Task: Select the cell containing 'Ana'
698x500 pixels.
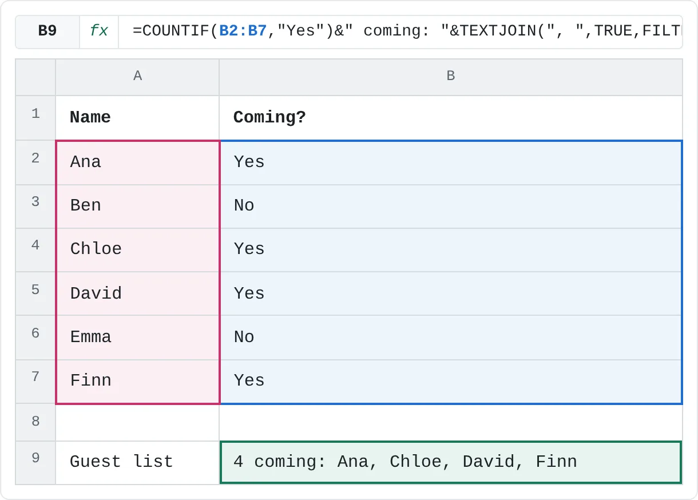Action: 137,162
